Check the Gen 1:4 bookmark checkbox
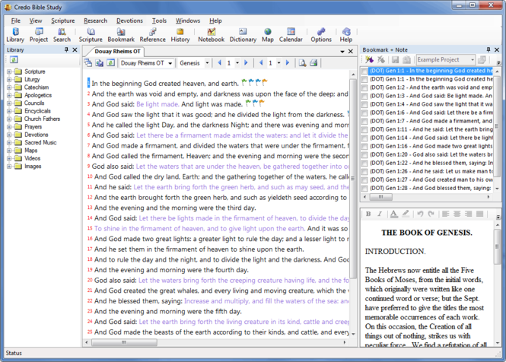Screen dimensions: 506x362 (364, 104)
